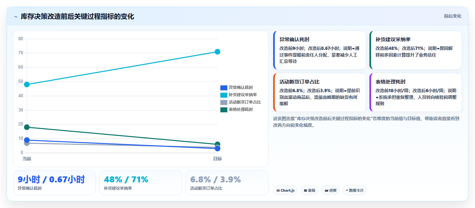Click 补货建议采纳率 caption under the cyan stat
This screenshot has height=208, width=475.
click(118, 188)
